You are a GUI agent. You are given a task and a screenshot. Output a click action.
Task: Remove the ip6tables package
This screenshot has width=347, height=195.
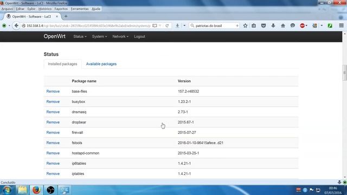click(53, 164)
